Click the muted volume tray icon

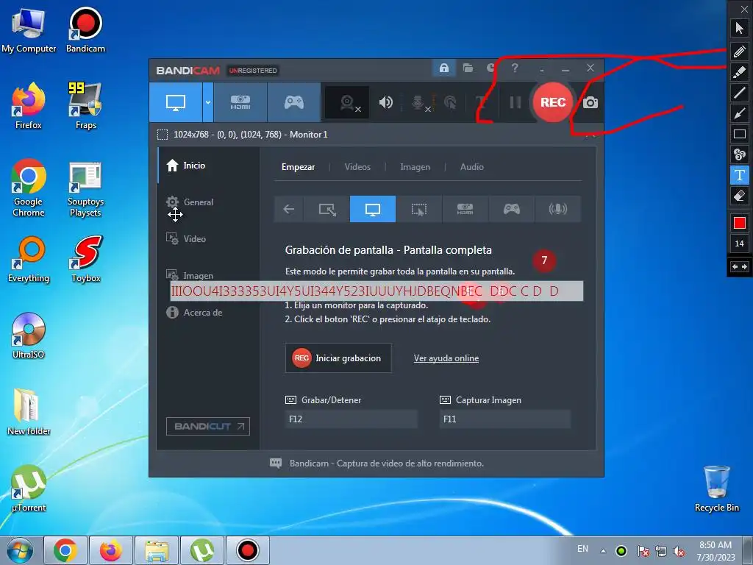(679, 552)
